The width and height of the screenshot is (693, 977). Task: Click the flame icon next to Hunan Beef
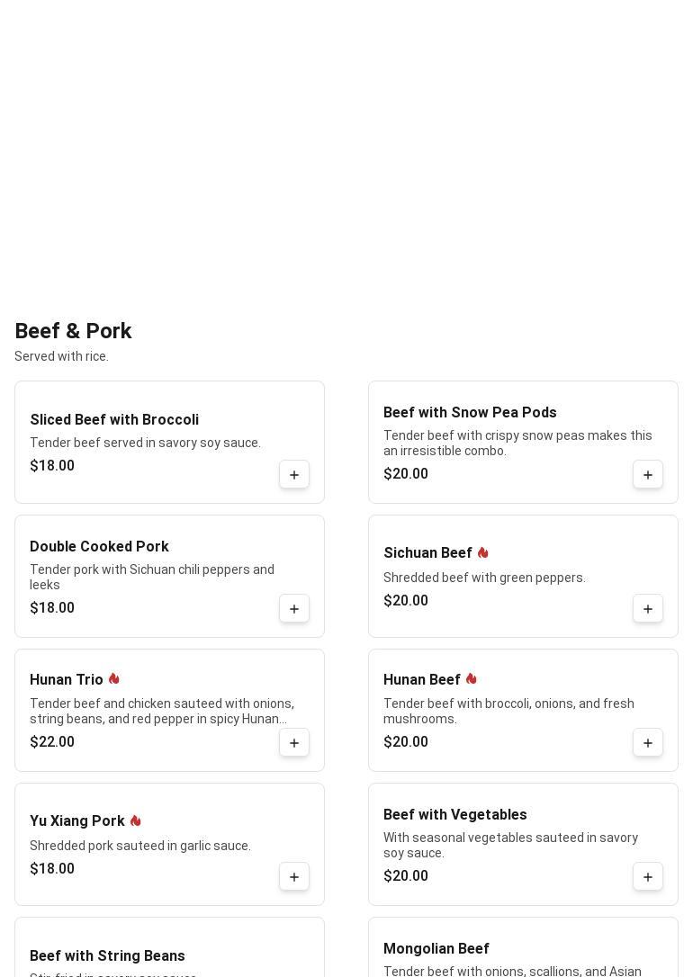click(x=472, y=679)
